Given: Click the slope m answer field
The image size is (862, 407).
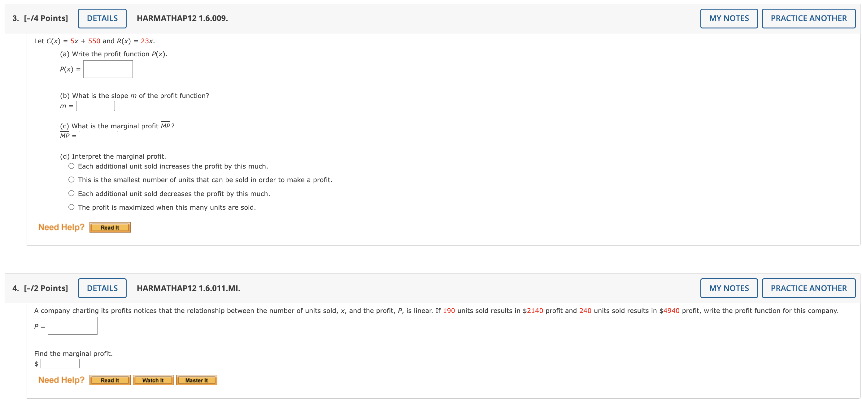Looking at the screenshot, I should pos(95,106).
